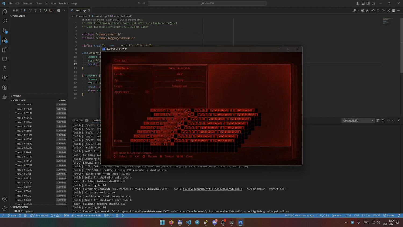Open the Search view in activity bar

pos(5,21)
